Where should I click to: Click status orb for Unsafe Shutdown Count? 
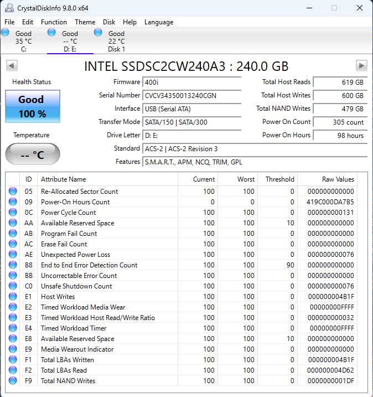click(13, 286)
